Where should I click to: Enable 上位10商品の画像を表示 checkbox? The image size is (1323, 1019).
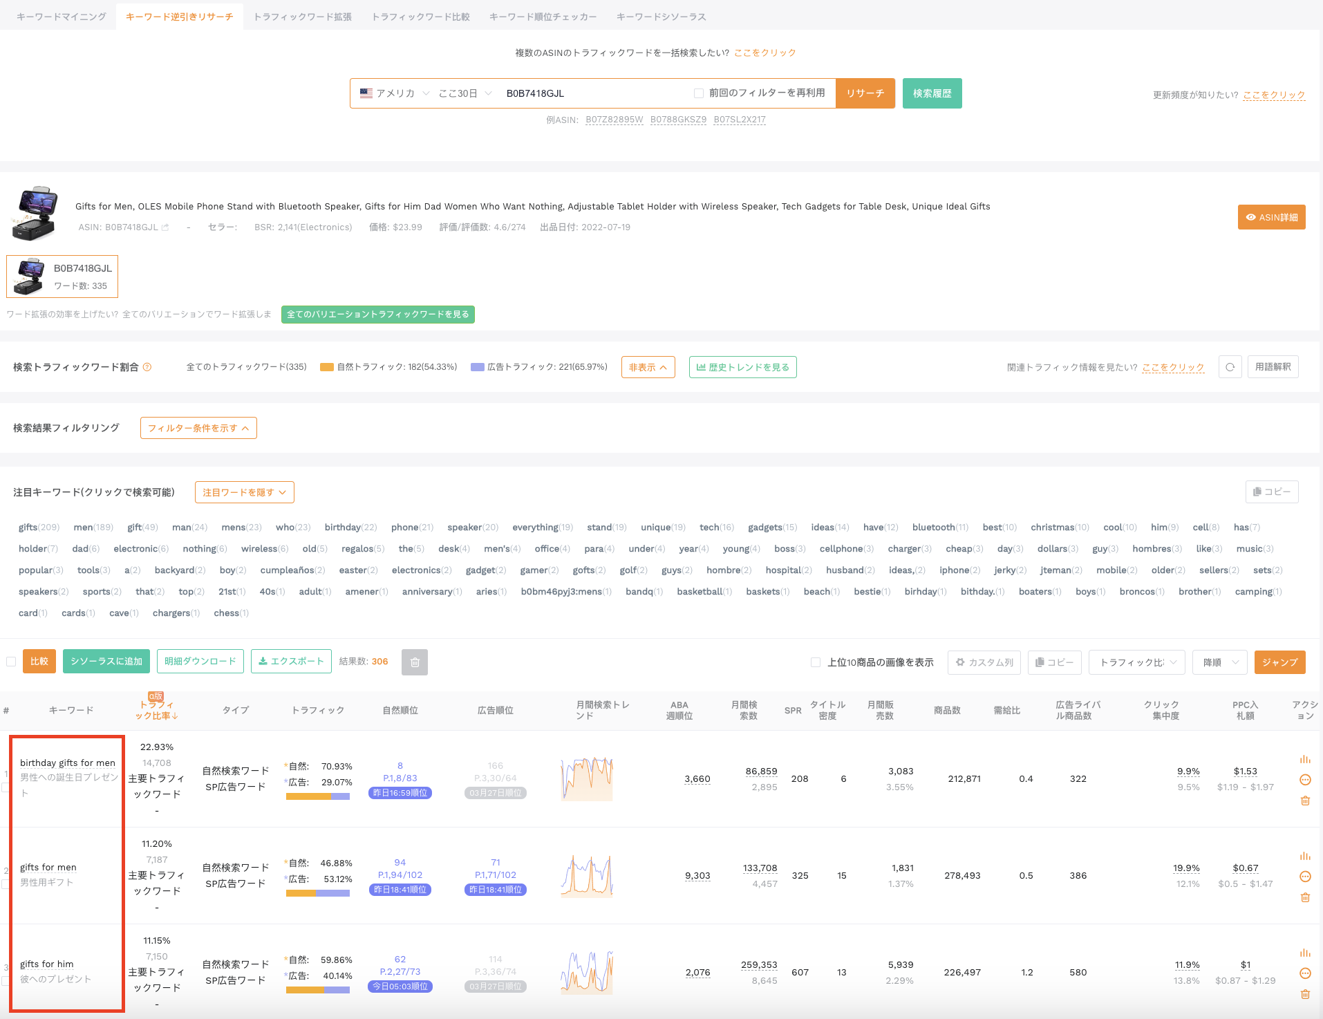(816, 662)
